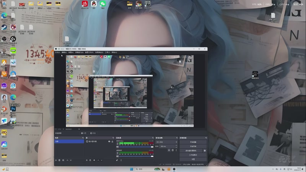Add a new scene with plus icon
306x172 pixels.
click(x=56, y=160)
